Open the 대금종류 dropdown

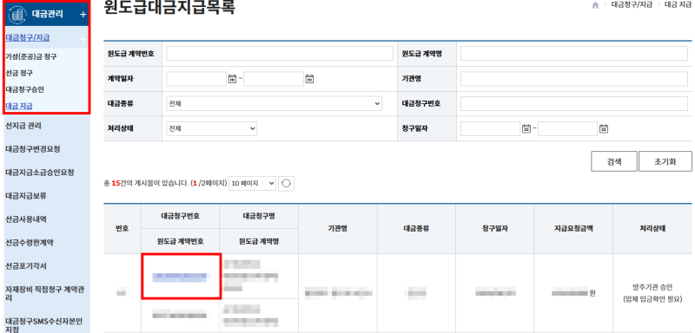(x=274, y=103)
